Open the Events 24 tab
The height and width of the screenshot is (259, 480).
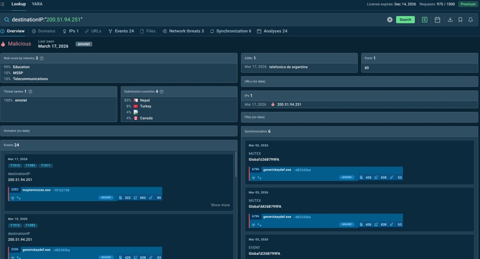121,31
